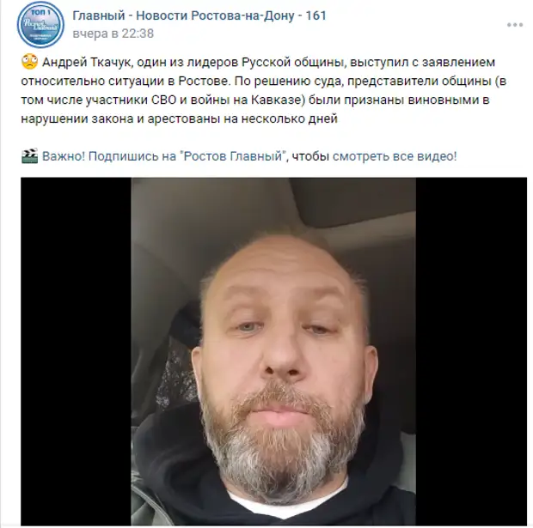
Task: Click the word "чтобы" between the links
Action: (310, 156)
